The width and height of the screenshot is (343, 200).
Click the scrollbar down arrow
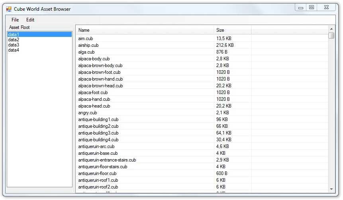click(331, 189)
